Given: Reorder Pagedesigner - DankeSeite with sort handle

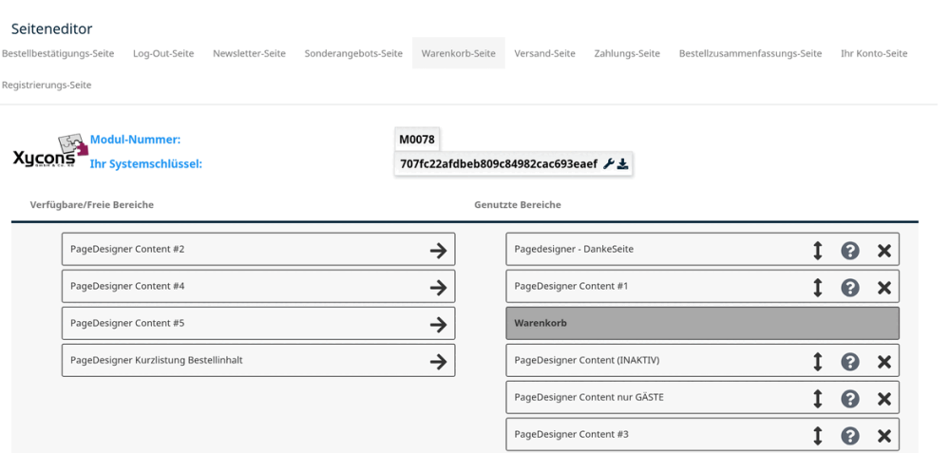Looking at the screenshot, I should tap(817, 250).
